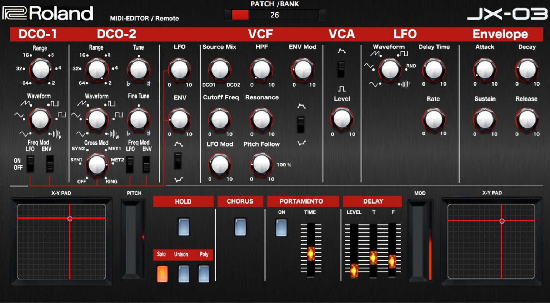Toggle the VCA envelope/gate mode switch

(341, 69)
